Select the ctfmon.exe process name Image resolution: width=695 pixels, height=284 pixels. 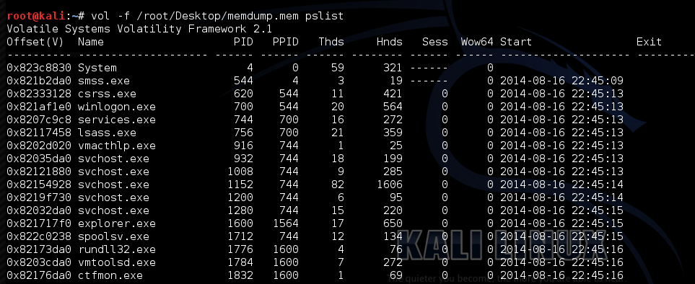[110, 275]
